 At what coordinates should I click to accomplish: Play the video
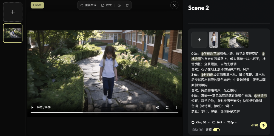[32, 107]
